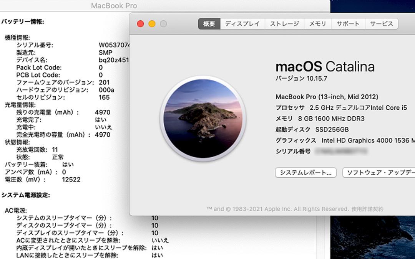The width and height of the screenshot is (415, 259).
Task: Select the サービス tab
Action: [382, 24]
